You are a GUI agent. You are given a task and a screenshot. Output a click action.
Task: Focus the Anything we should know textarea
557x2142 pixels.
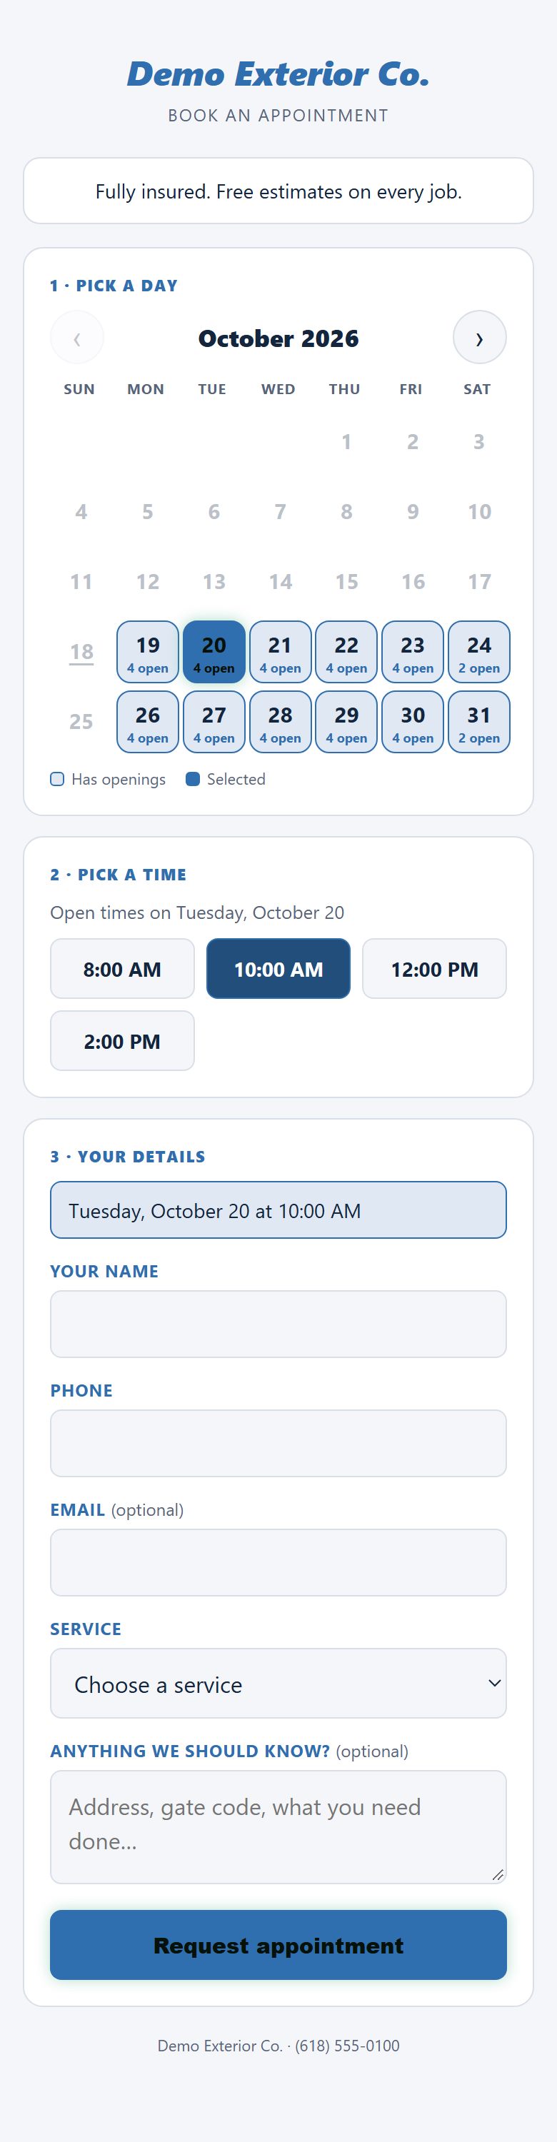(278, 1827)
